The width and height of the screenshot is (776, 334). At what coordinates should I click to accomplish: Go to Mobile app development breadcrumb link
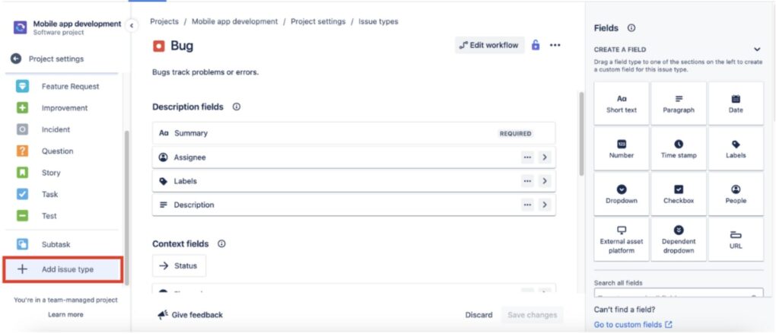234,21
